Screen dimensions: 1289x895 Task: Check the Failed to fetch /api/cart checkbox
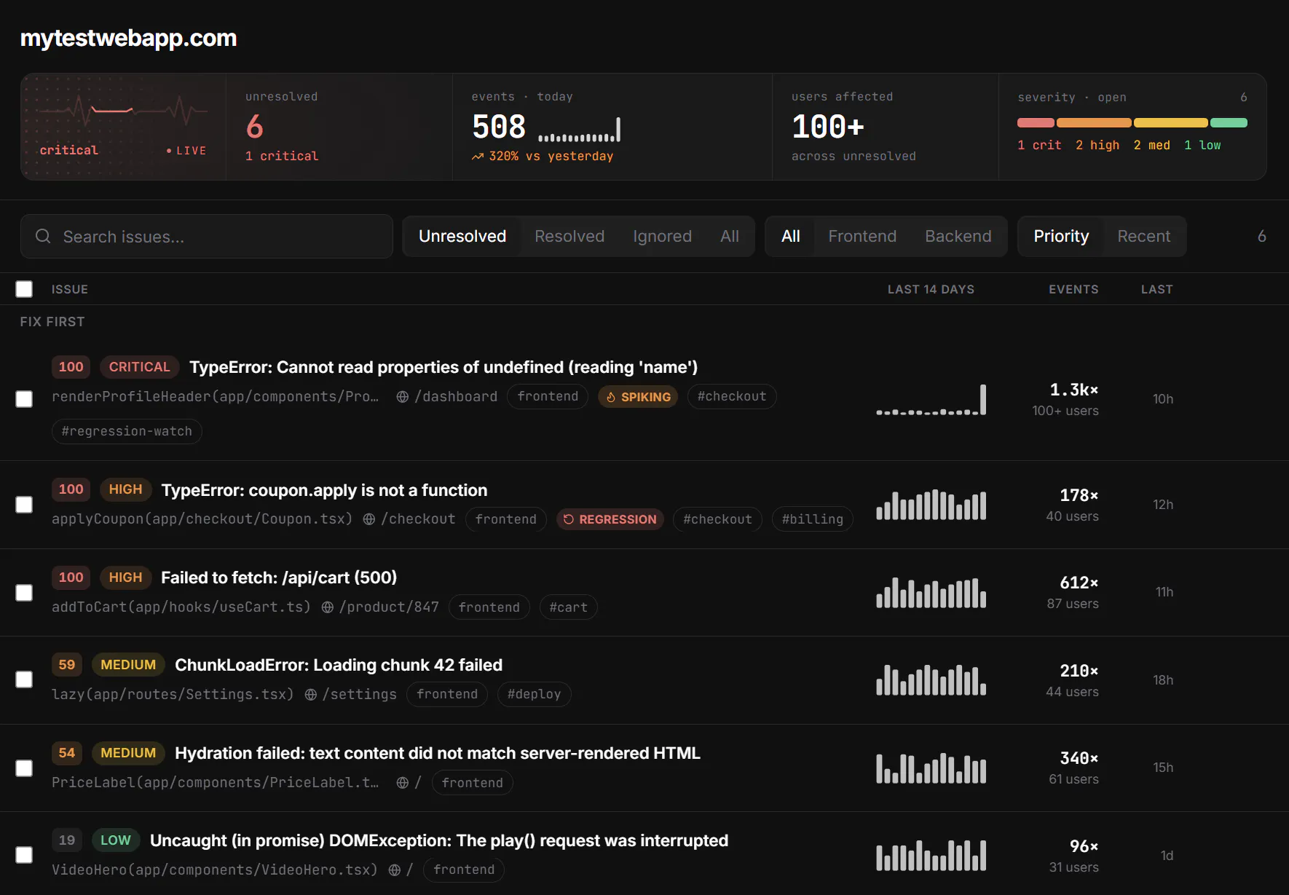tap(24, 593)
